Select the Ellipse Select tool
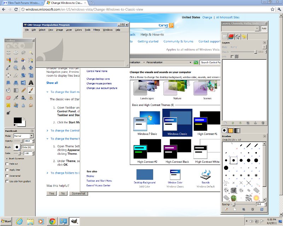This screenshot has height=226, width=283. tap(16, 53)
